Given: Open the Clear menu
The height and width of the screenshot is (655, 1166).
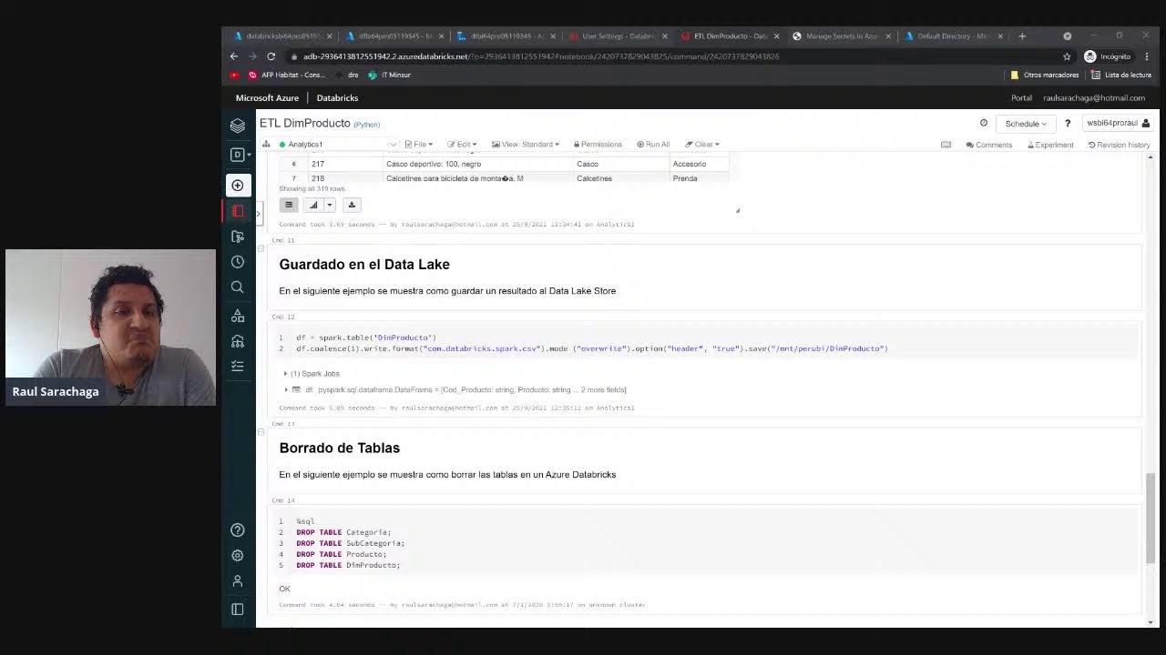Looking at the screenshot, I should click(x=702, y=145).
